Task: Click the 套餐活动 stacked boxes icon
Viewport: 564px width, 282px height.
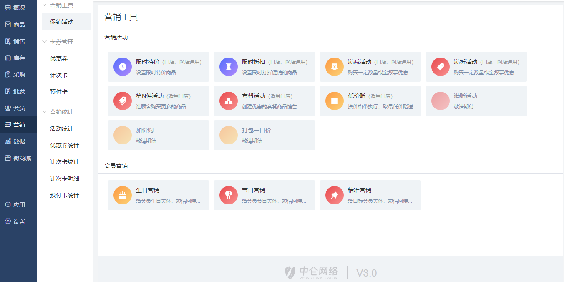Action: [x=229, y=101]
